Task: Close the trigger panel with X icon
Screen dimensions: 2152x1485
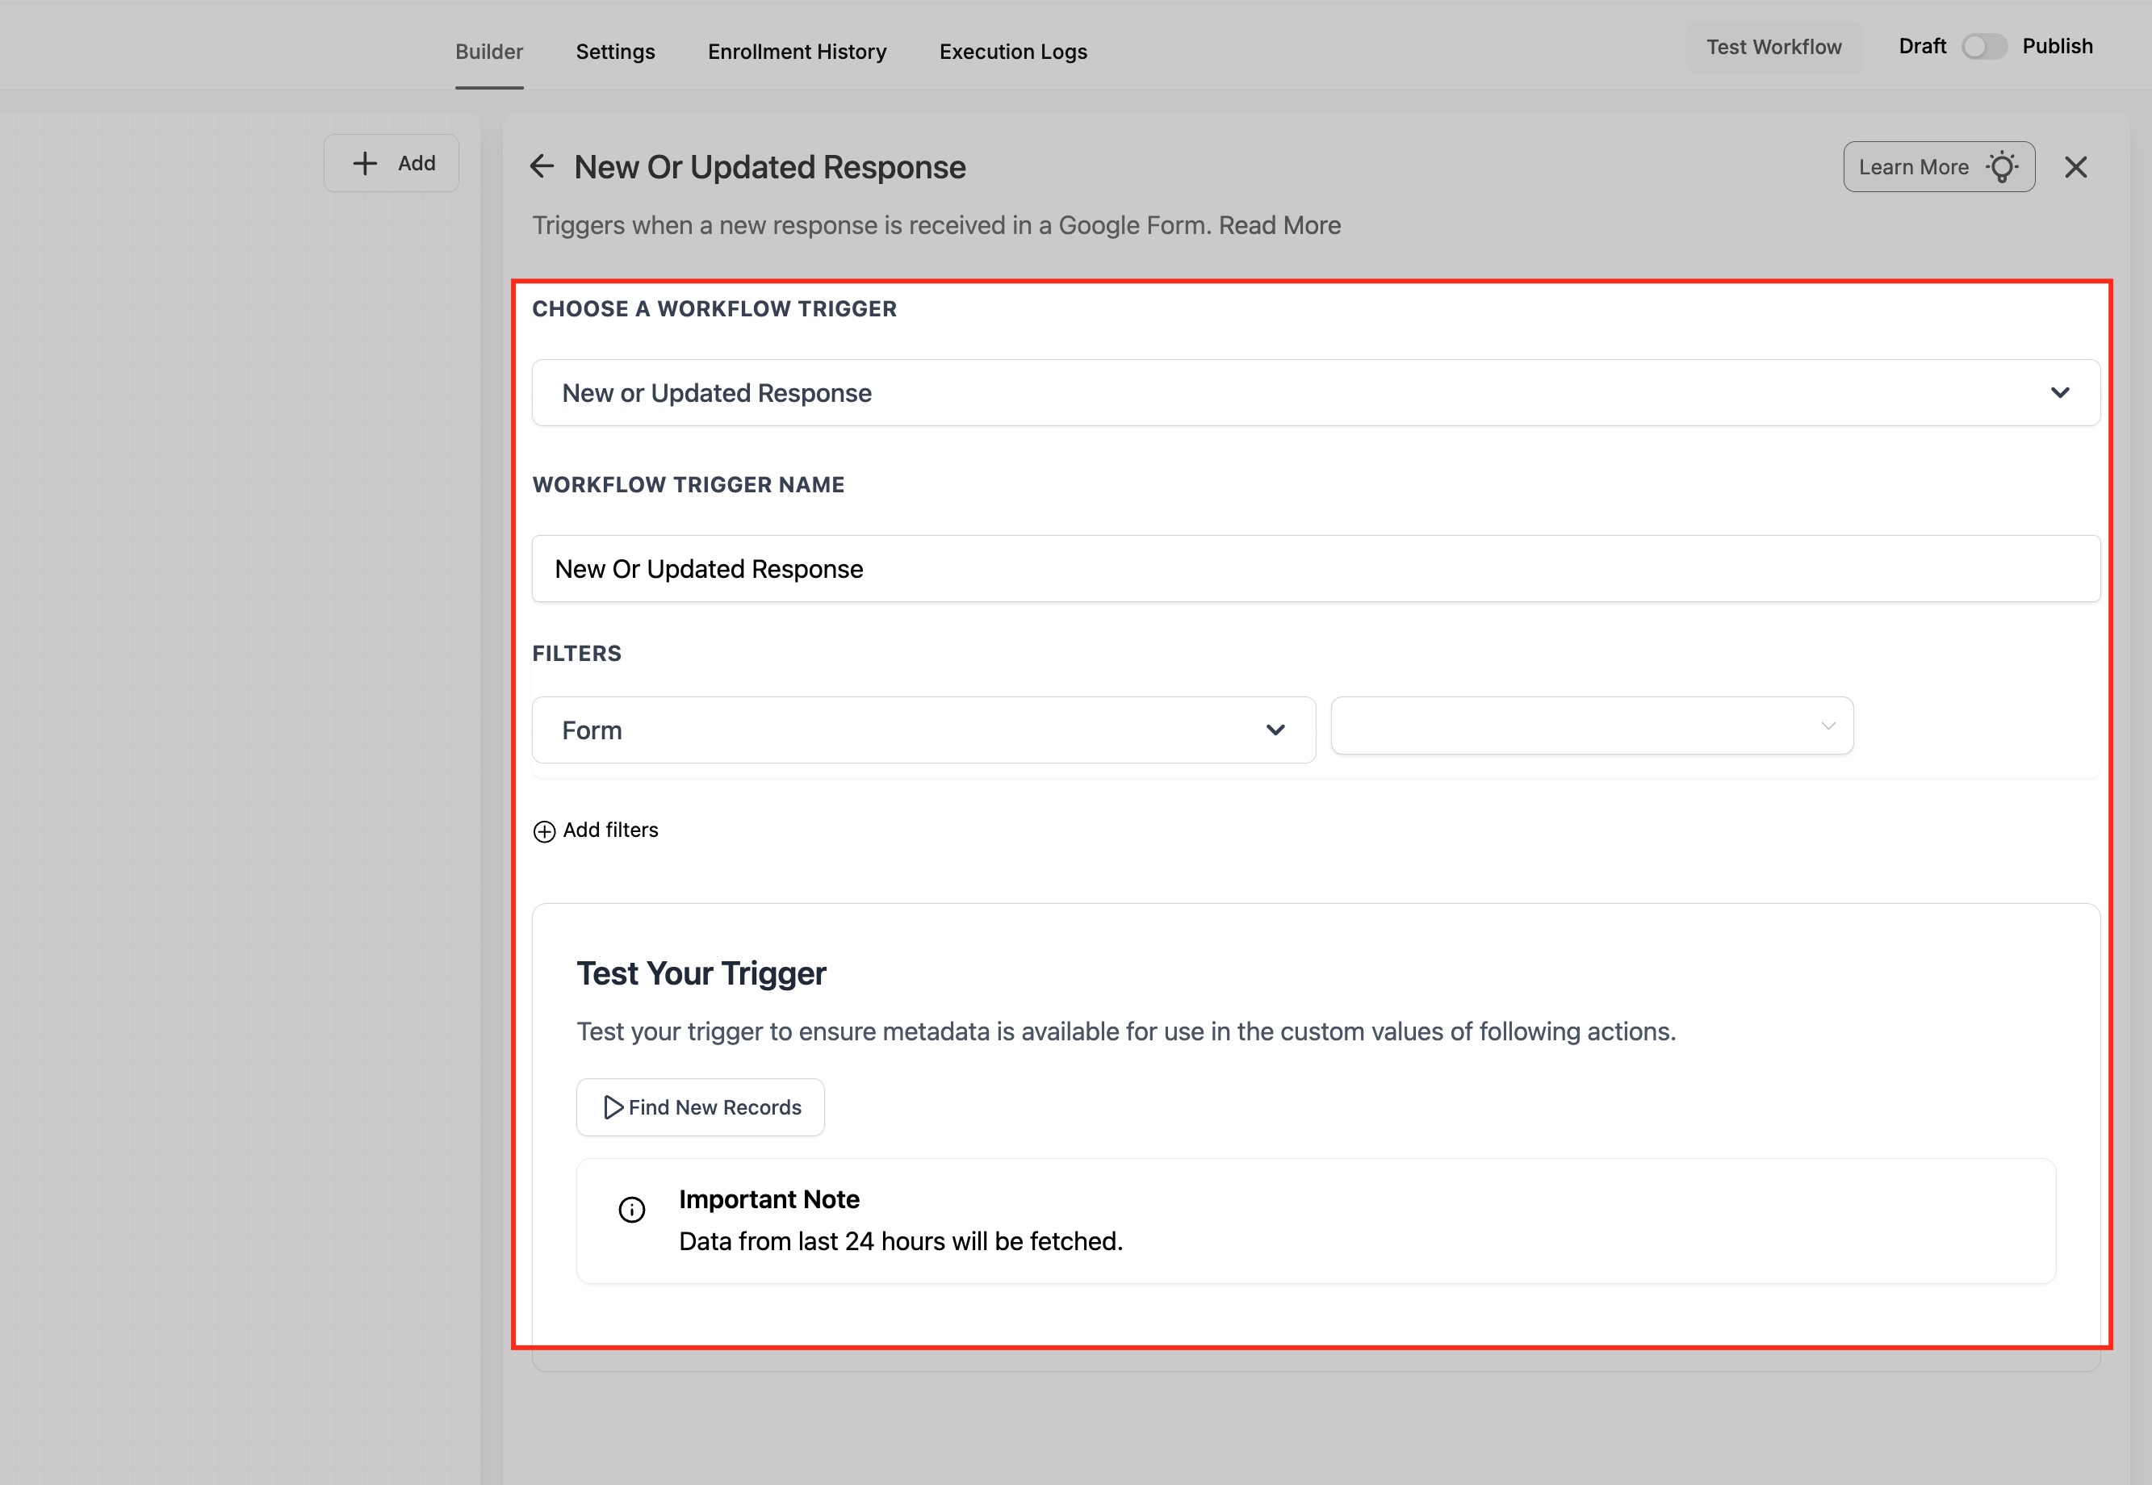Action: (2075, 168)
